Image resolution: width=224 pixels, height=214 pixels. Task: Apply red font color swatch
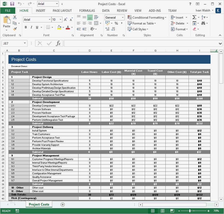pos(68,27)
